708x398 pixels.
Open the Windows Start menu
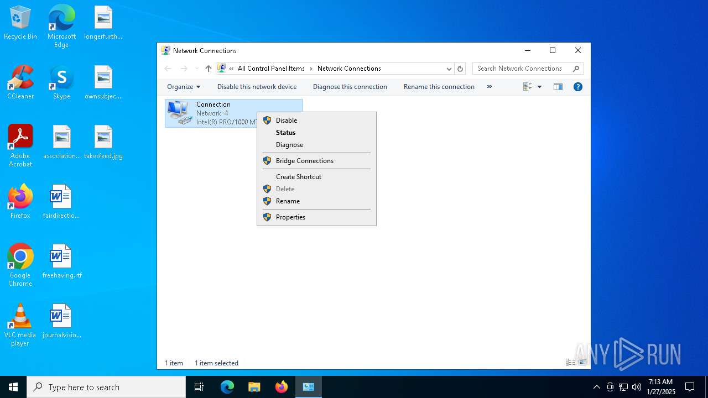click(13, 387)
